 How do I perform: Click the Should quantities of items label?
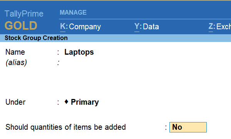tap(65, 127)
